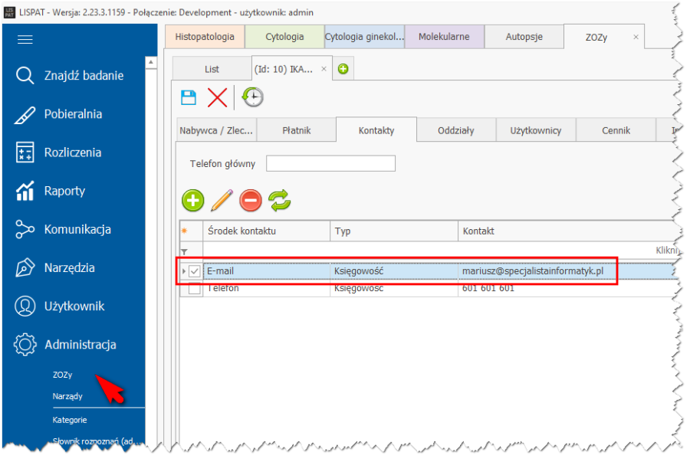The image size is (690, 459).
Task: Remove contact with red minus icon
Action: [x=251, y=201]
